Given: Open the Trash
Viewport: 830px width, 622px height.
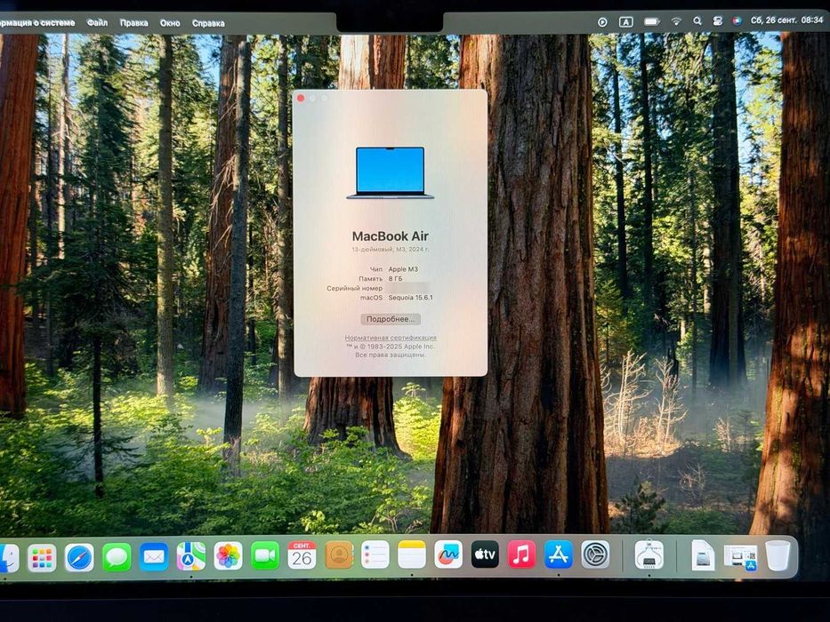Looking at the screenshot, I should click(x=778, y=555).
